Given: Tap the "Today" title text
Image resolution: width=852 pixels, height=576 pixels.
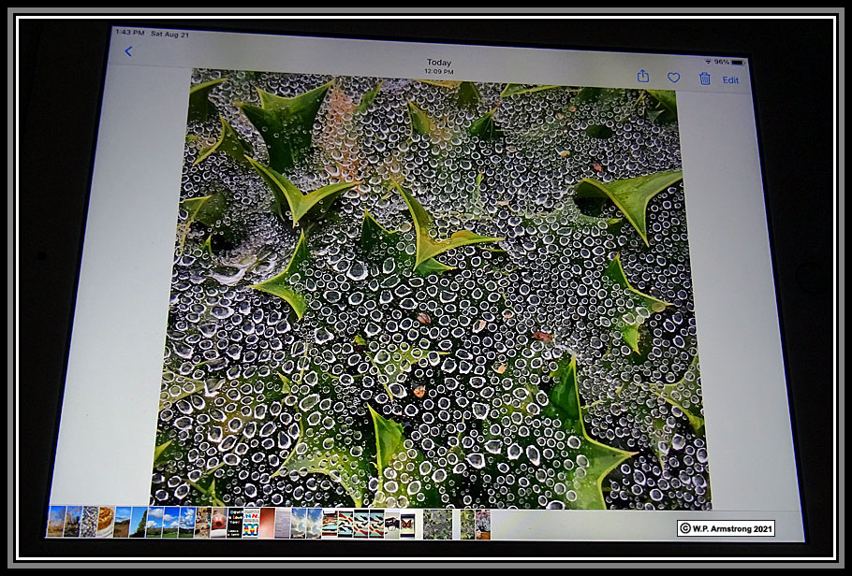Looking at the screenshot, I should 439,63.
